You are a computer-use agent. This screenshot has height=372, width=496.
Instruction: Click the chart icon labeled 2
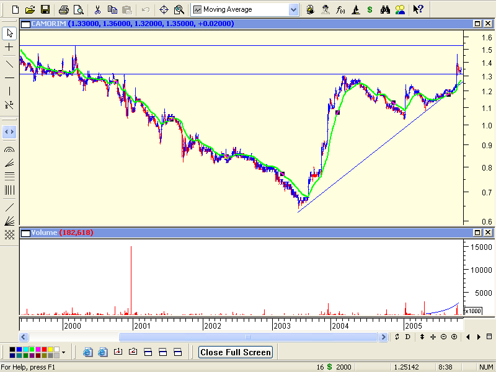[x=133, y=352]
